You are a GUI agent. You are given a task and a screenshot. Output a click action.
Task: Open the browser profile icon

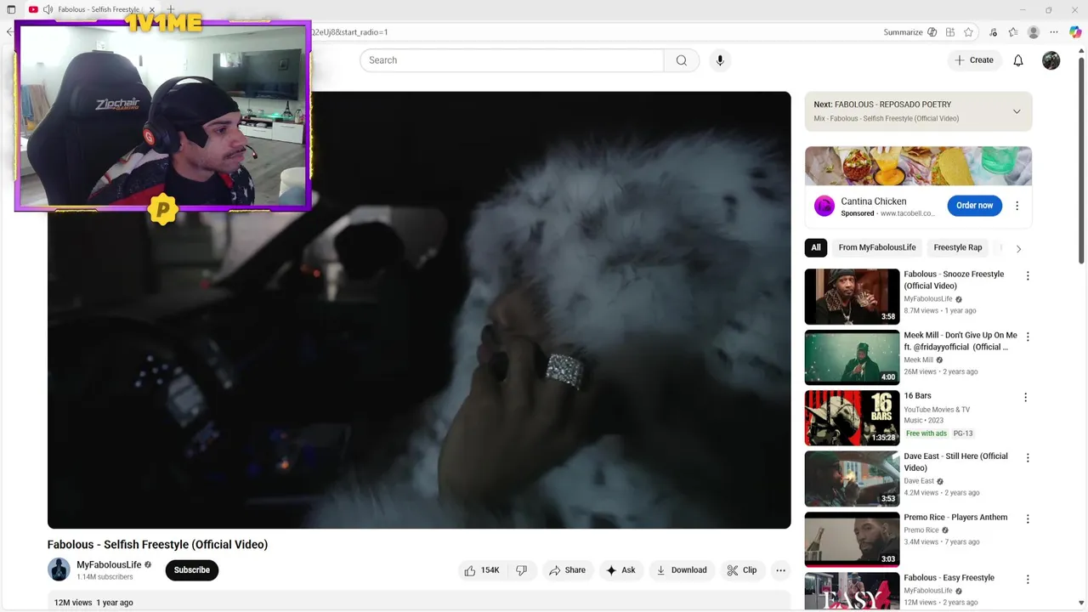(x=1034, y=32)
